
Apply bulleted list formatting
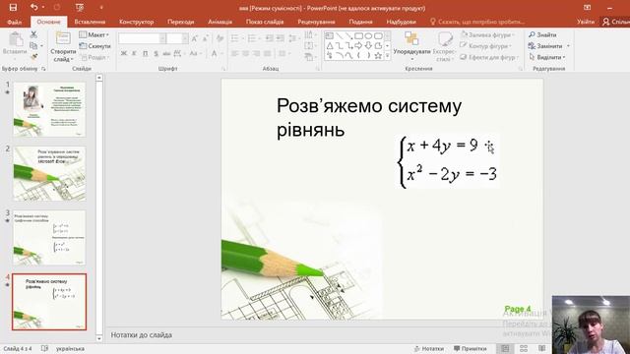point(235,38)
